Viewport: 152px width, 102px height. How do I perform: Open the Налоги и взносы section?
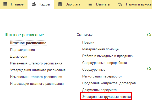[139, 4]
